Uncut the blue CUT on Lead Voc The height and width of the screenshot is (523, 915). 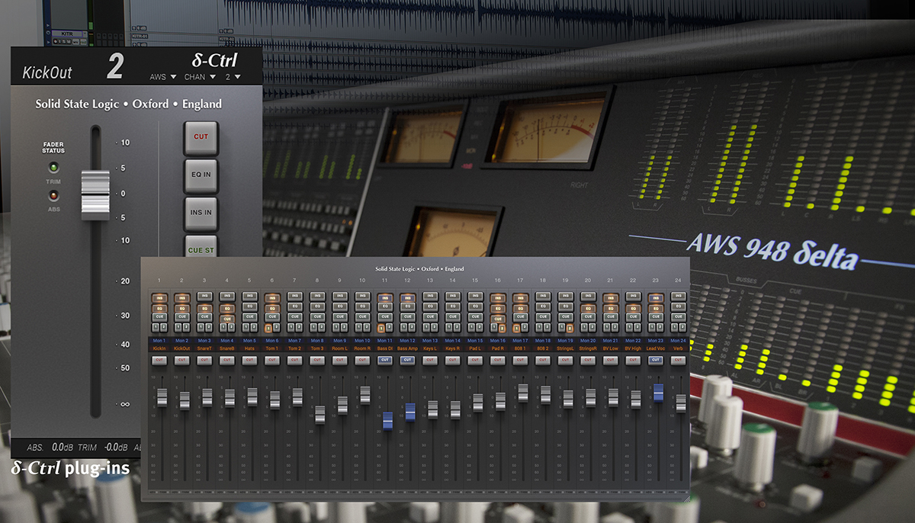[x=656, y=360]
